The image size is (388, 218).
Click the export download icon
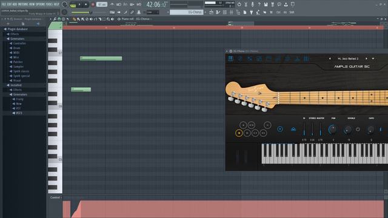tap(286, 4)
